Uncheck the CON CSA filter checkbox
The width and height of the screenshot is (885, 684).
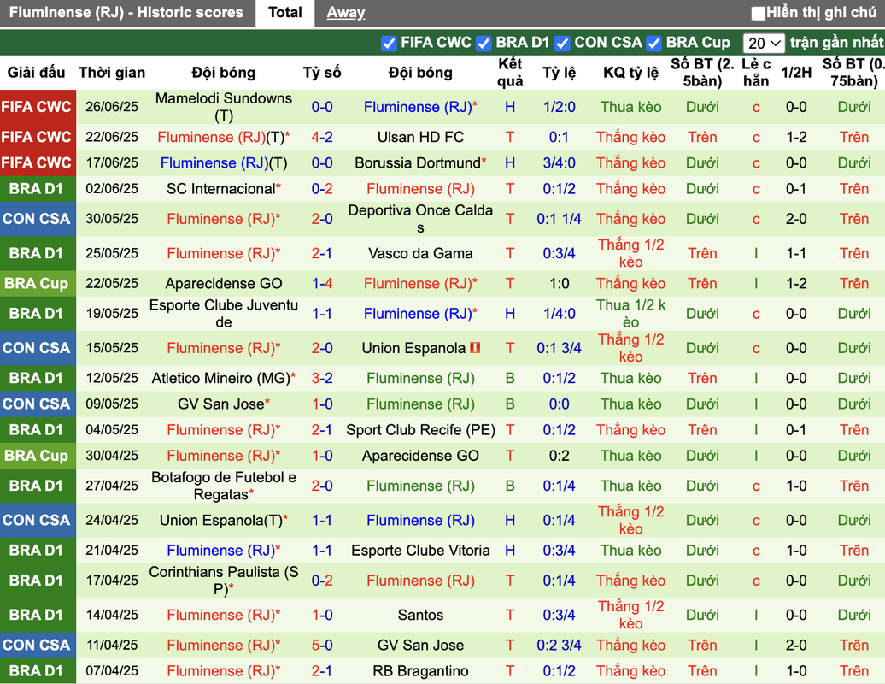[561, 44]
